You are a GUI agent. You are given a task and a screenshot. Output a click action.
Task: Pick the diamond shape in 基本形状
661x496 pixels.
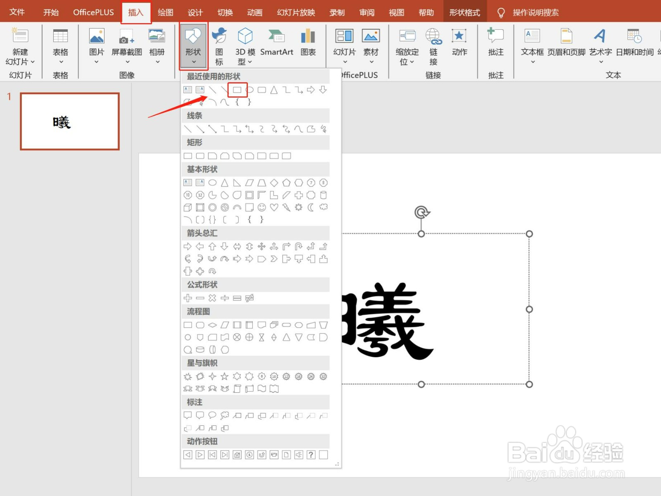[274, 183]
